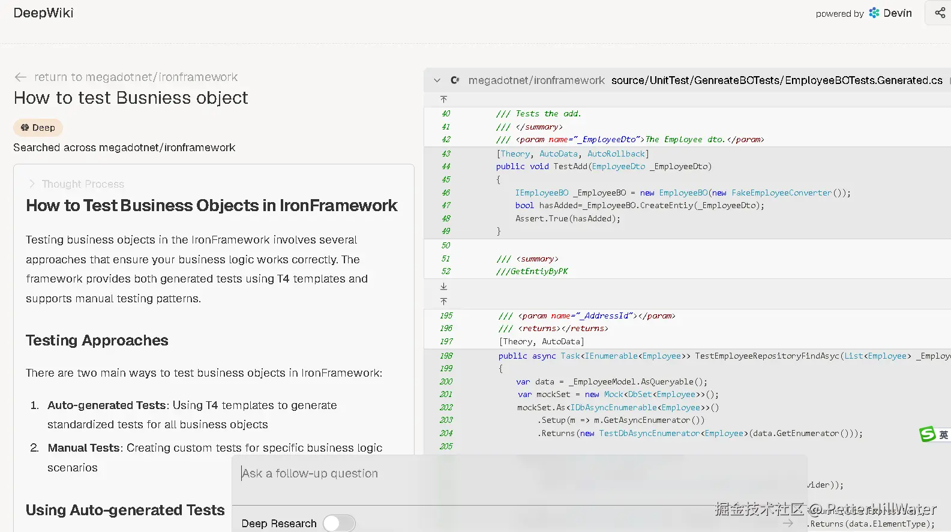Click the EmployeeBOTests.Generated.cs source file path
951x532 pixels.
[776, 80]
